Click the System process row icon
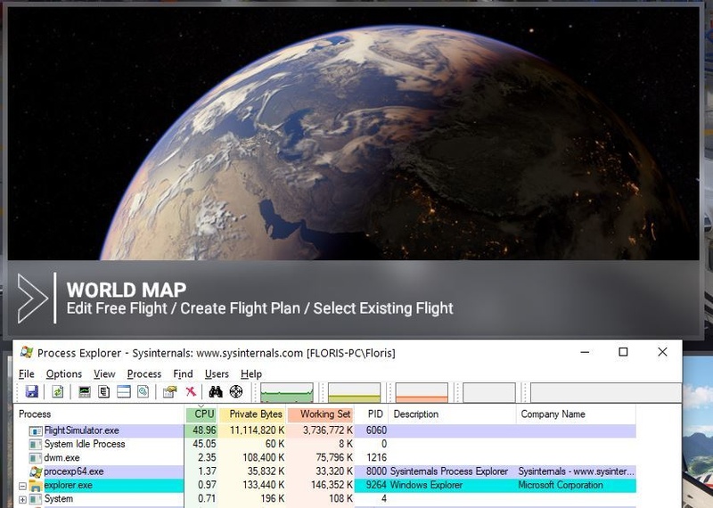Image resolution: width=713 pixels, height=508 pixels. [36, 499]
